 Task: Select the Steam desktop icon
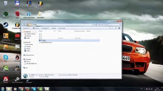point(6,26)
